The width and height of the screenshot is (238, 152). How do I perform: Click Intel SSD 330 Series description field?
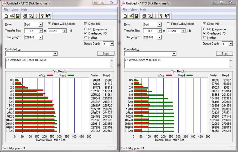tap(58, 63)
